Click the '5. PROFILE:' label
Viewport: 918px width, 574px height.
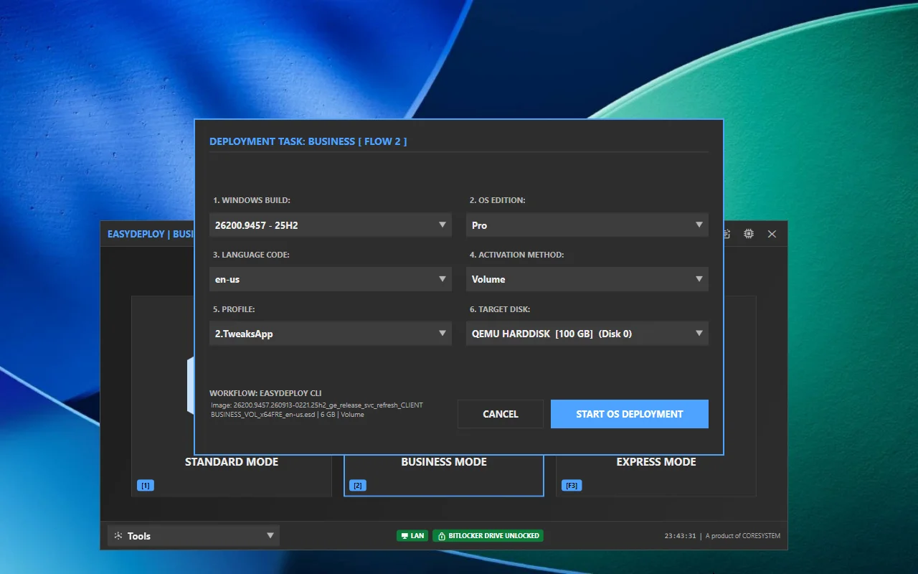pos(235,309)
